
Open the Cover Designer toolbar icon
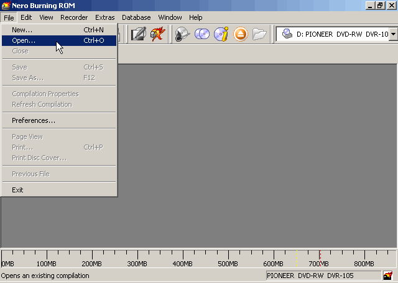click(138, 34)
